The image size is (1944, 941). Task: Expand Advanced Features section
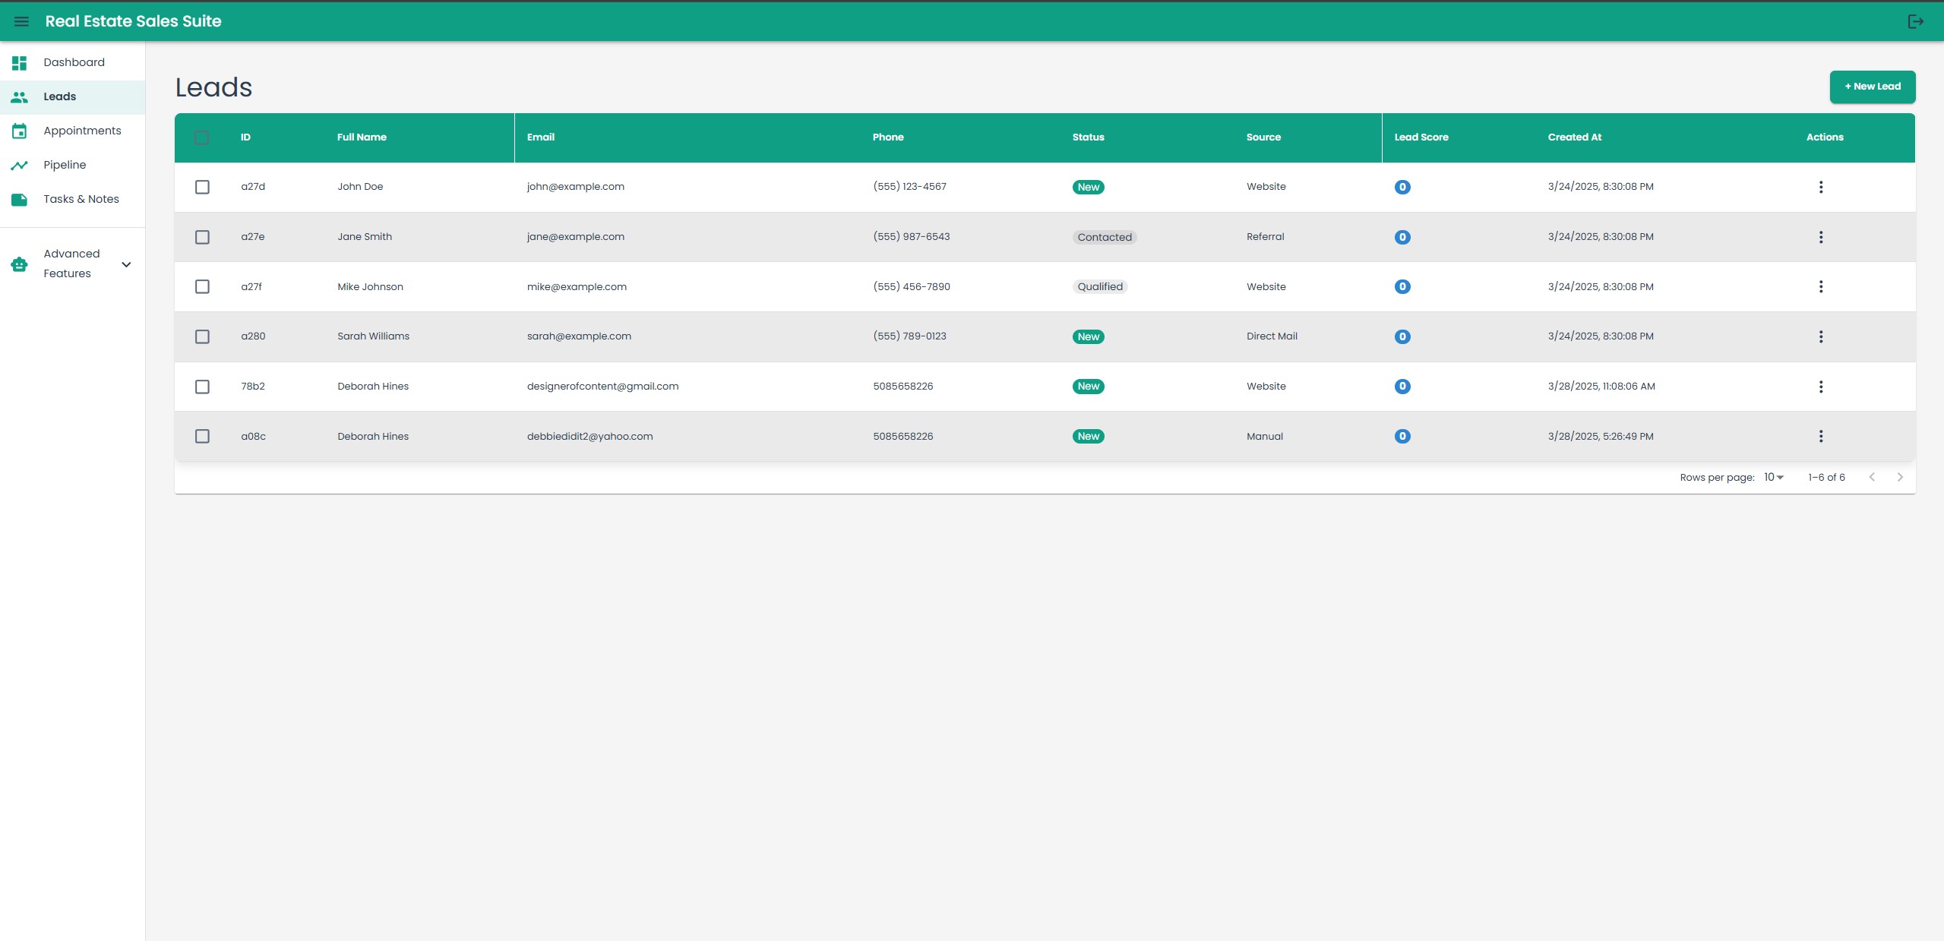126,264
